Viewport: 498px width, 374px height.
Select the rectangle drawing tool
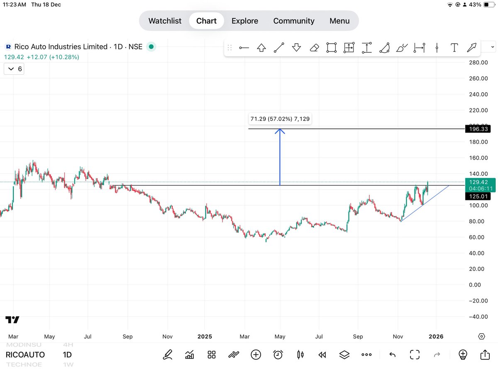[x=331, y=48]
